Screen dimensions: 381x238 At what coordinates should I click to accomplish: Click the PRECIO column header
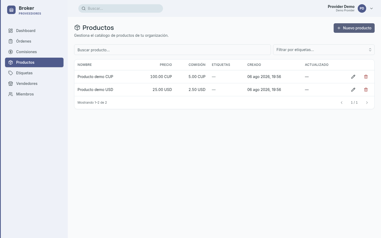tap(166, 65)
